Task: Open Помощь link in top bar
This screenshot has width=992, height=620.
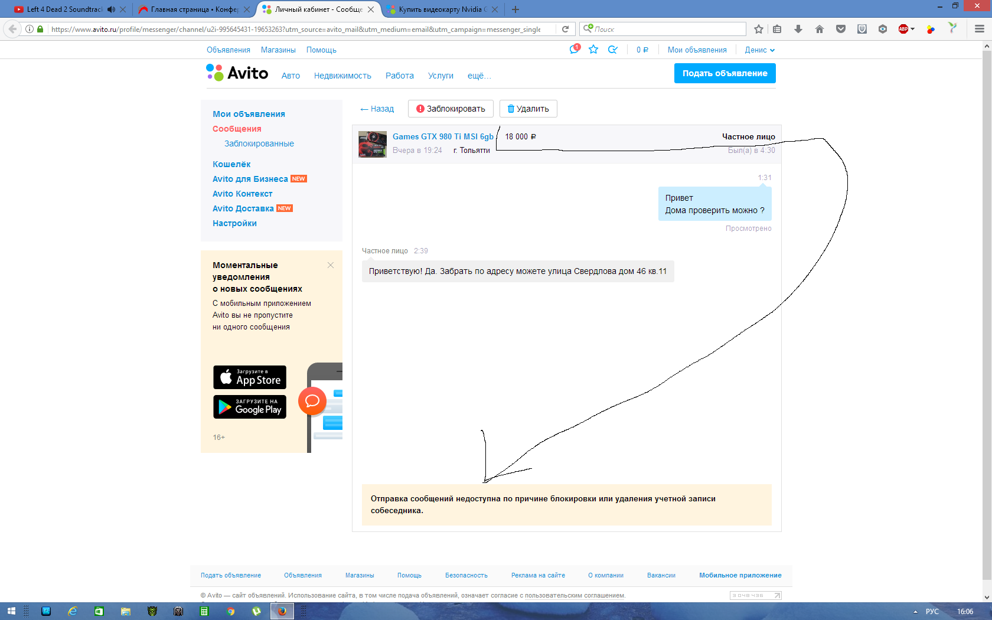Action: [321, 50]
